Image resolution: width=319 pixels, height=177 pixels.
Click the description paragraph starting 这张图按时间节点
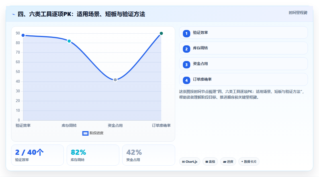click(242, 95)
